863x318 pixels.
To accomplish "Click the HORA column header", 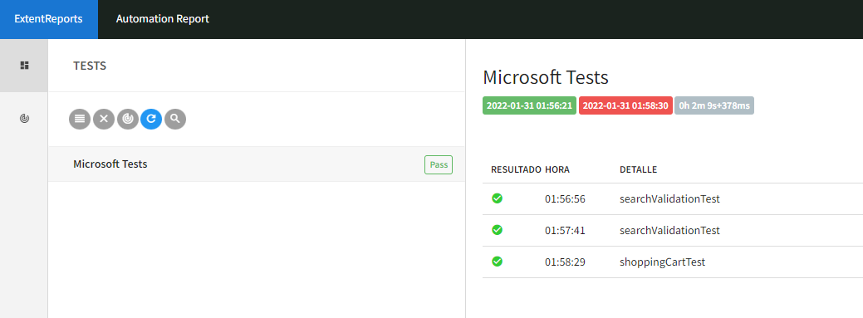I will point(557,169).
